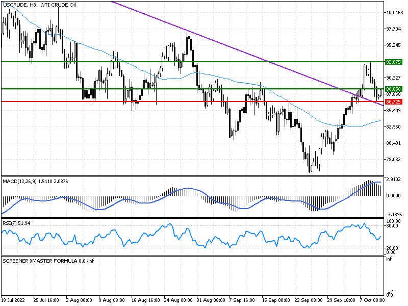Click the 78.032 price axis value
The image size is (408, 306).
coord(394,160)
